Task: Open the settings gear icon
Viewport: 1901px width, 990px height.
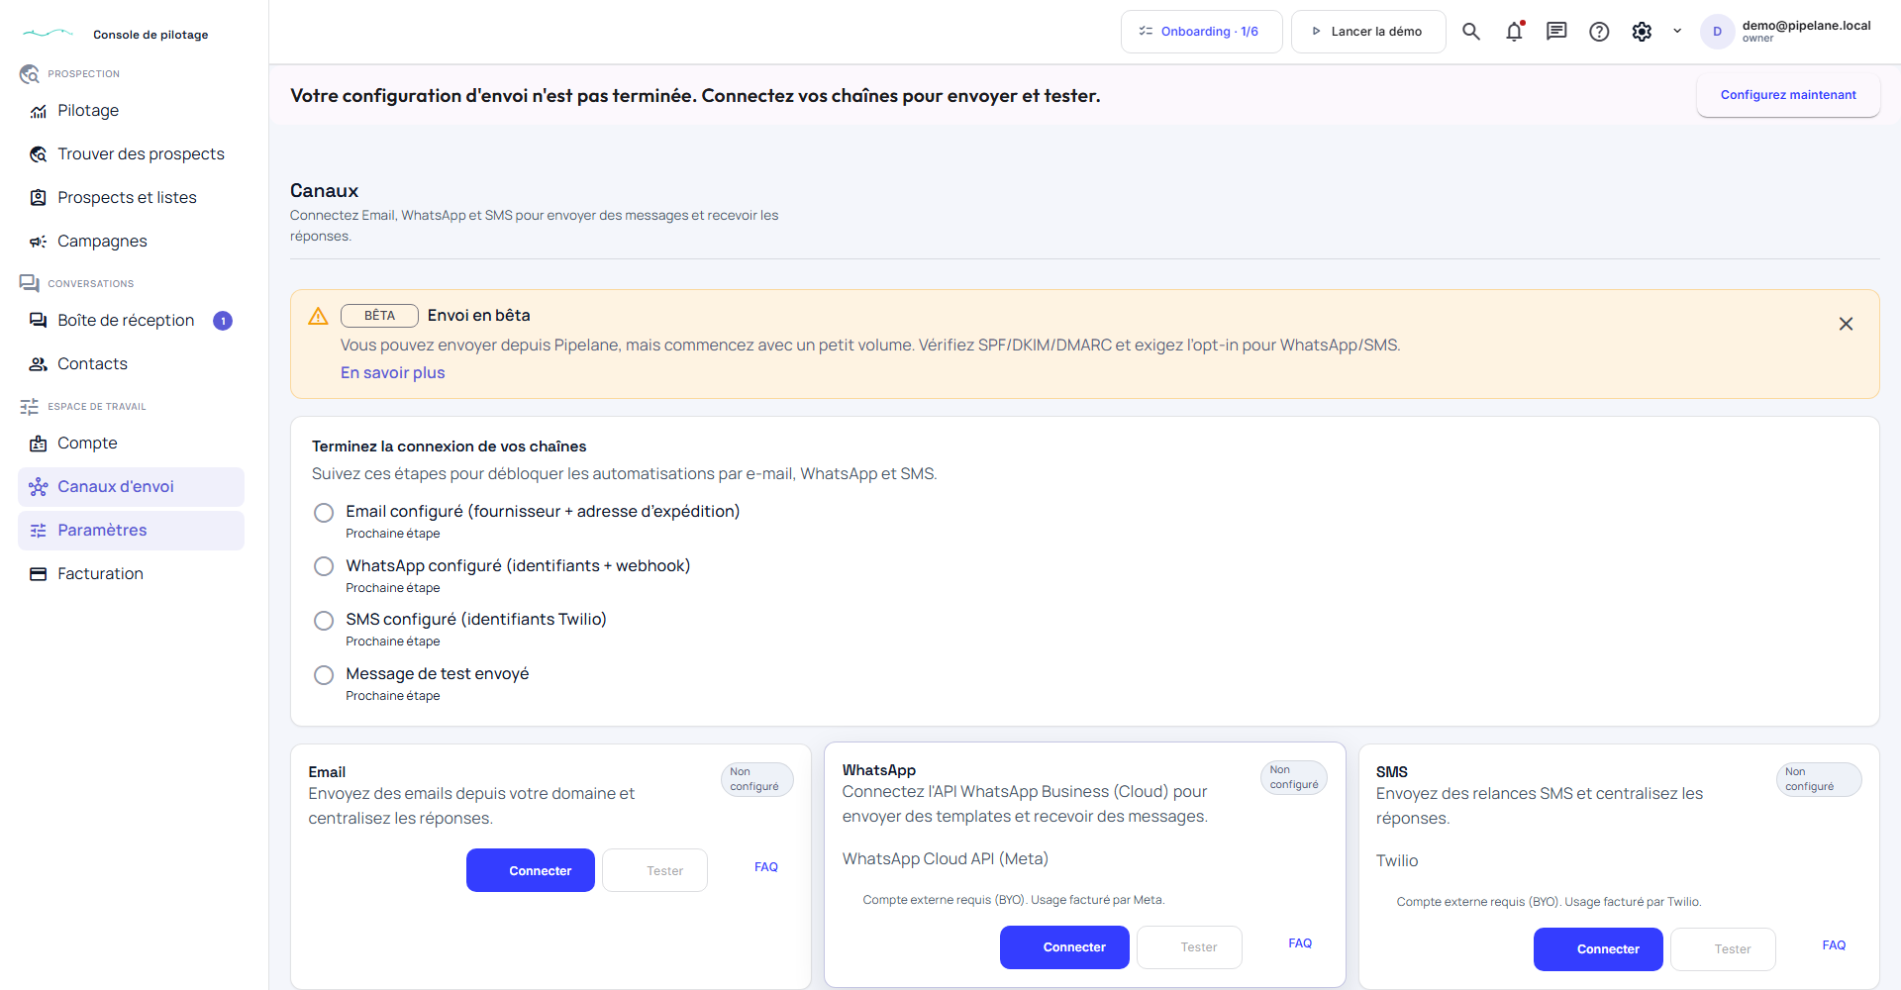Action: (x=1642, y=32)
